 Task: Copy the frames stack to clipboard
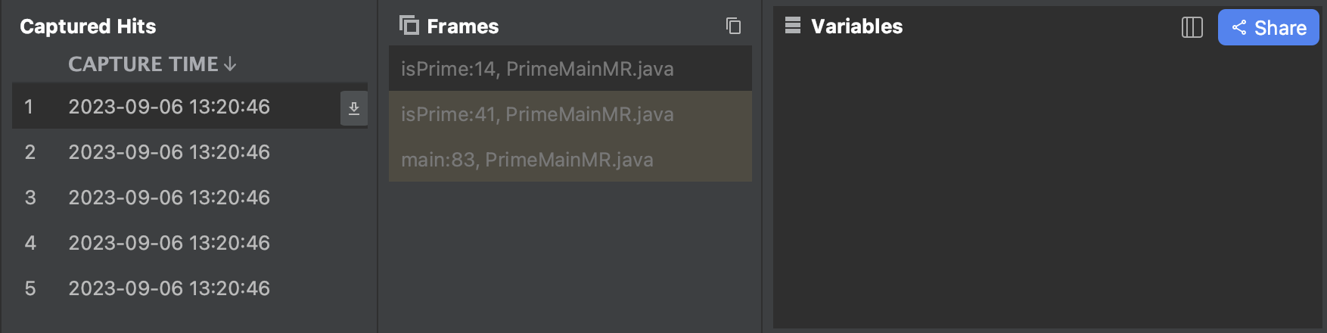tap(733, 26)
